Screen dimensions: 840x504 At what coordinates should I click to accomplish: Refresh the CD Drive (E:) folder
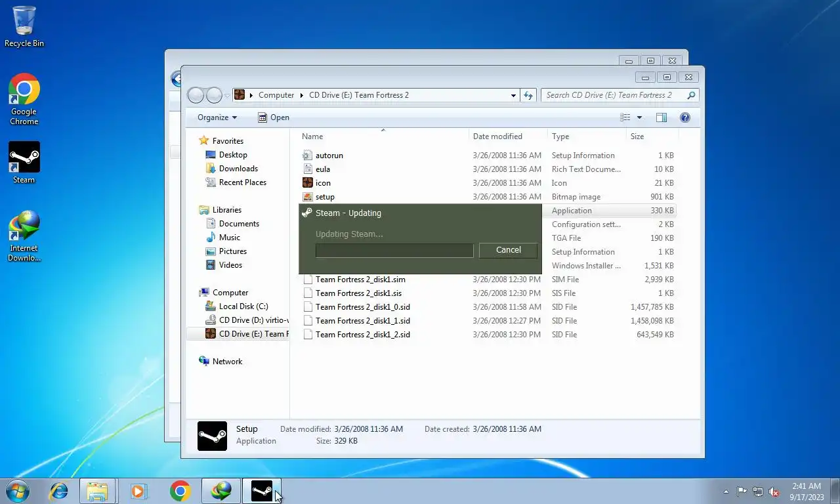pos(528,95)
